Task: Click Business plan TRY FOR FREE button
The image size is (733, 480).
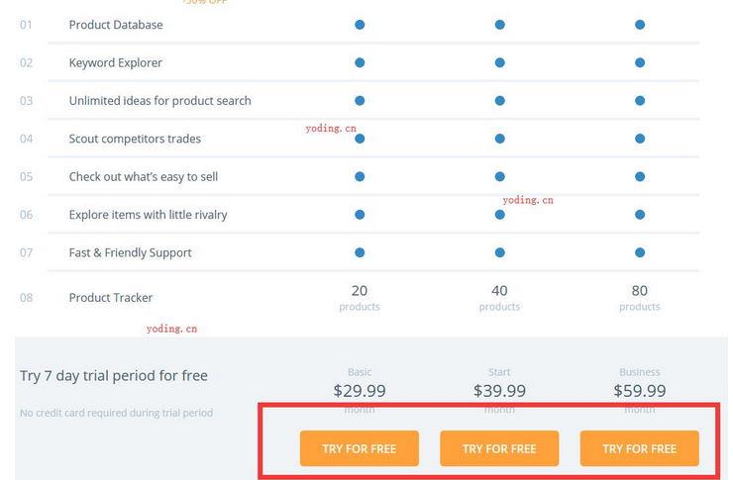Action: tap(640, 448)
